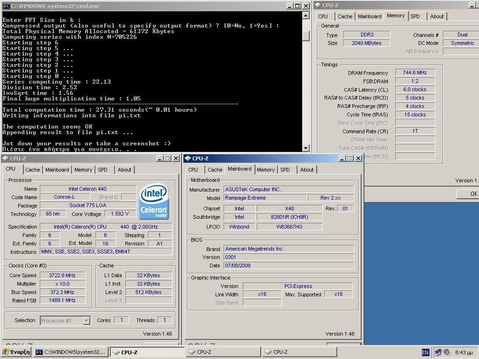Select About tab in Memory window
The image size is (479, 359).
pyautogui.click(x=437, y=16)
